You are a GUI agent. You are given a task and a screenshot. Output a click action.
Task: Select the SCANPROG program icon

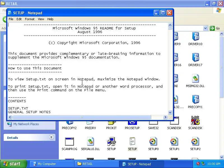(69, 141)
